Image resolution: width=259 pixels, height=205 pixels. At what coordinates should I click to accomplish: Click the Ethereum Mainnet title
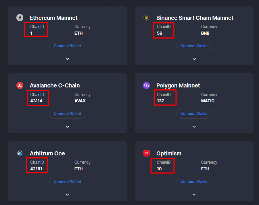pyautogui.click(x=53, y=18)
